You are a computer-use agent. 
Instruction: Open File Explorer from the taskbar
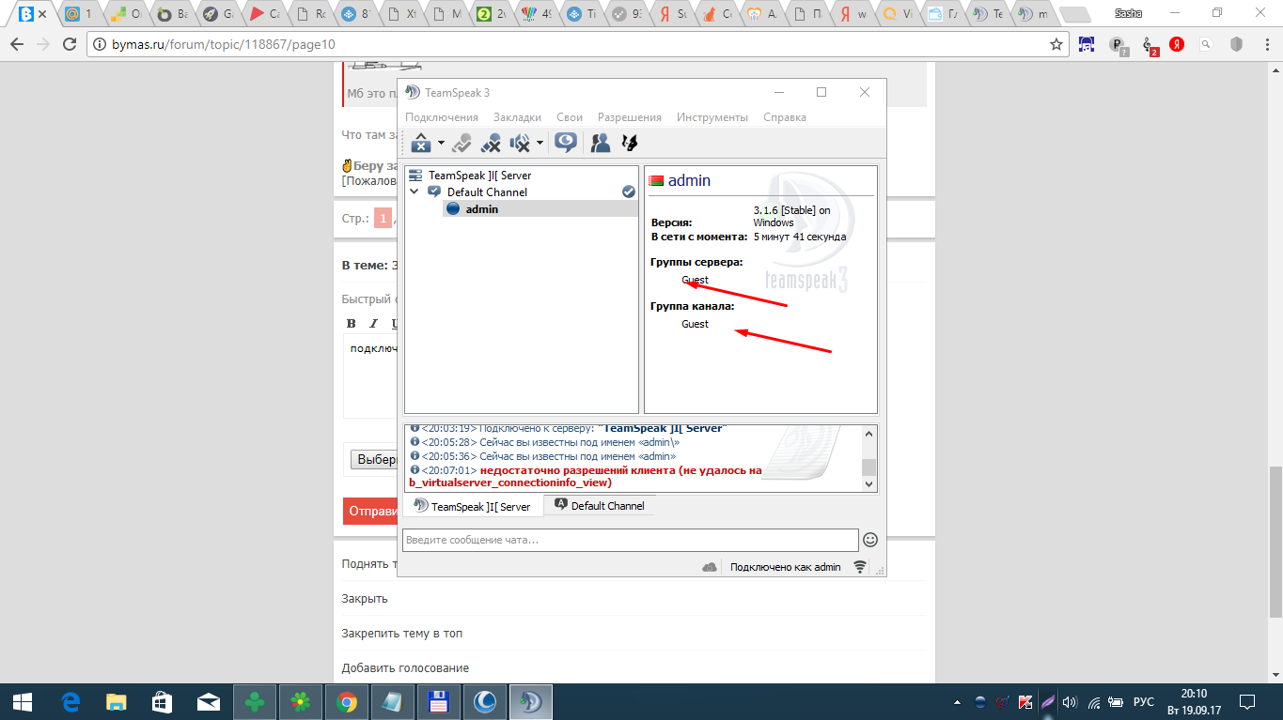[117, 701]
